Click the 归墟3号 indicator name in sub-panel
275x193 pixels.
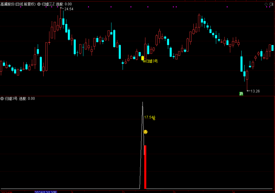click(11, 99)
